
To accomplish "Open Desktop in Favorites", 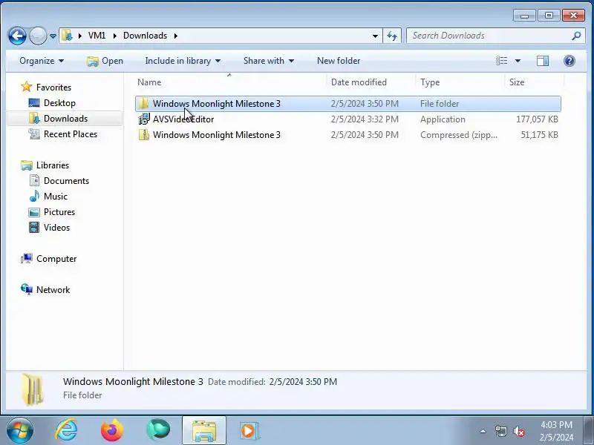I will 59,103.
